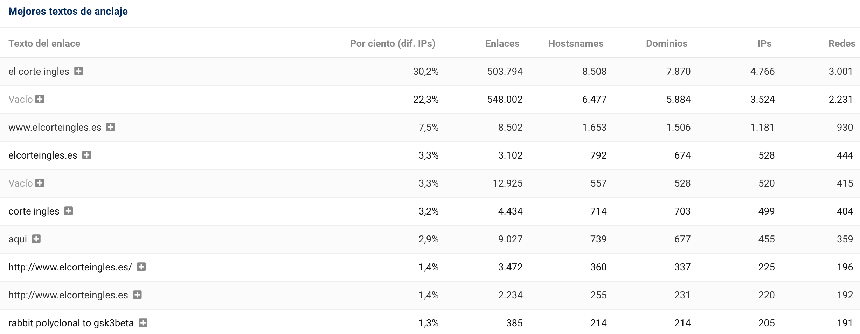Sort table by Redes column
860x334 pixels.
click(842, 43)
